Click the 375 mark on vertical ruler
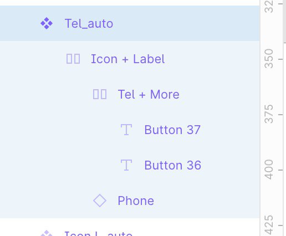This screenshot has width=286, height=236. tap(268, 114)
